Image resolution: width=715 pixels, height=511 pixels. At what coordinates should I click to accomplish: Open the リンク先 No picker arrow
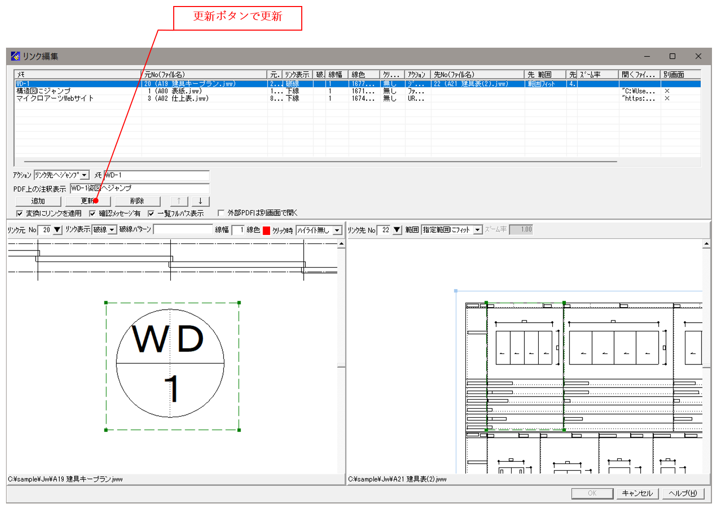coord(397,230)
